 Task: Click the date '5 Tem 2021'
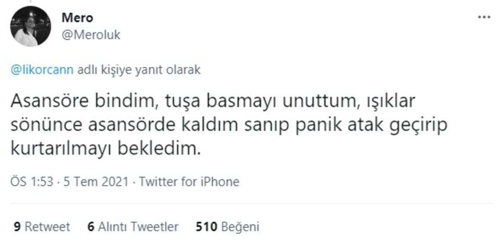coord(96,182)
